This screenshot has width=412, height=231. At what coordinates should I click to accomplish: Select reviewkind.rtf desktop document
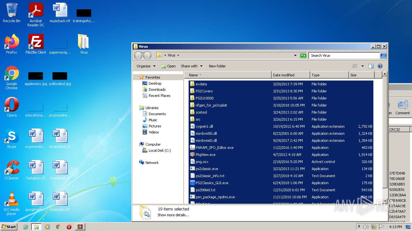coord(60,138)
